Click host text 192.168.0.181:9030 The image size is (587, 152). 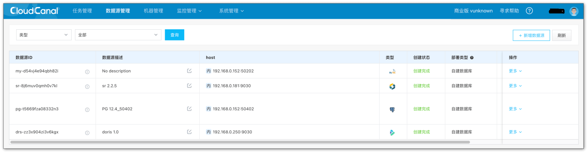click(232, 86)
